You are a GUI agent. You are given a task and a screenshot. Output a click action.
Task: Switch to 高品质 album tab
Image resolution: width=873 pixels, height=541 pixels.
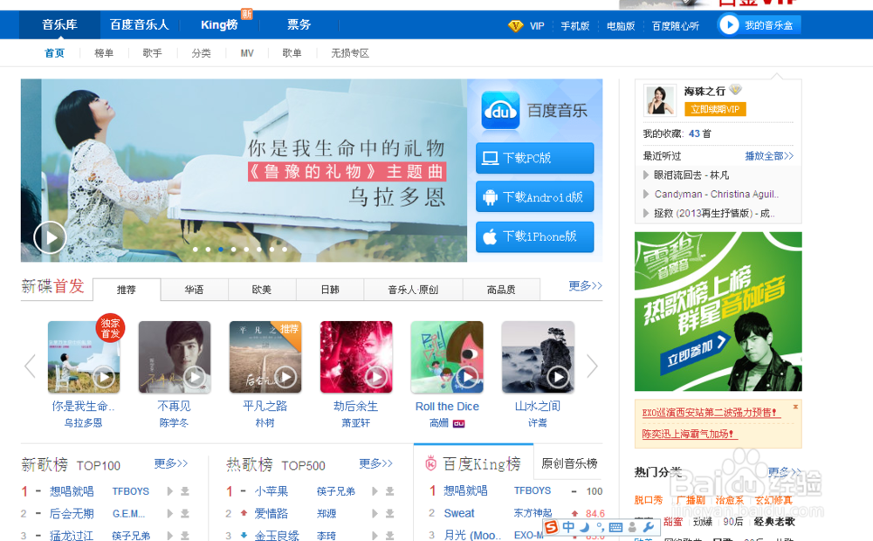[501, 290]
